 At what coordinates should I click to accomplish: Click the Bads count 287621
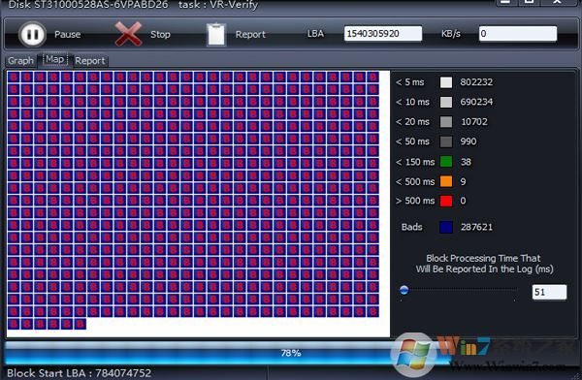[x=476, y=227]
